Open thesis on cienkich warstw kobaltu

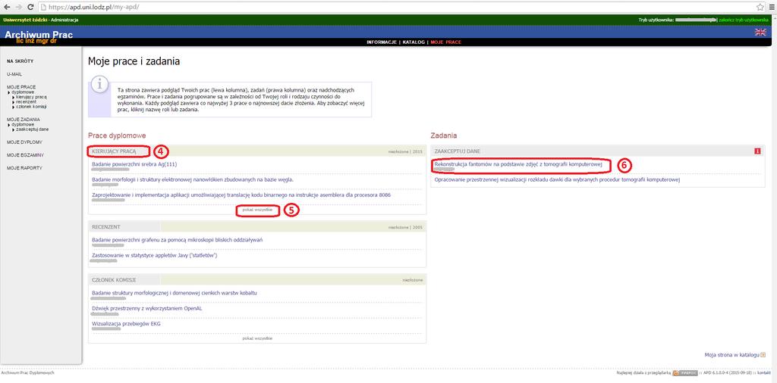[x=175, y=293]
